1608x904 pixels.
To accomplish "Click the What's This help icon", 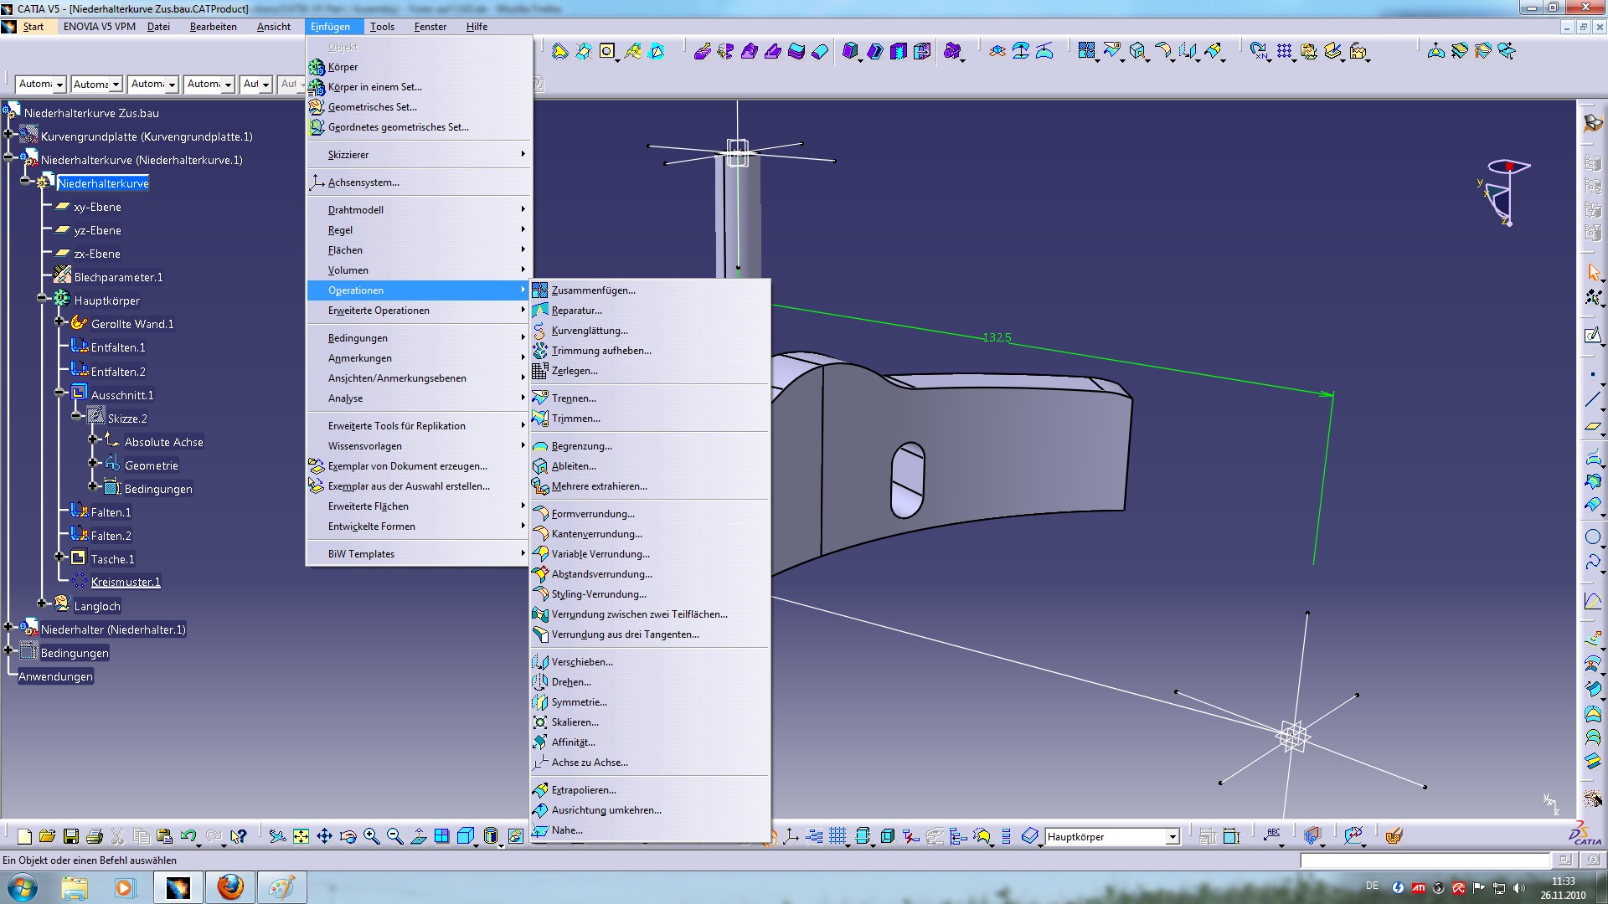I will pos(239,836).
